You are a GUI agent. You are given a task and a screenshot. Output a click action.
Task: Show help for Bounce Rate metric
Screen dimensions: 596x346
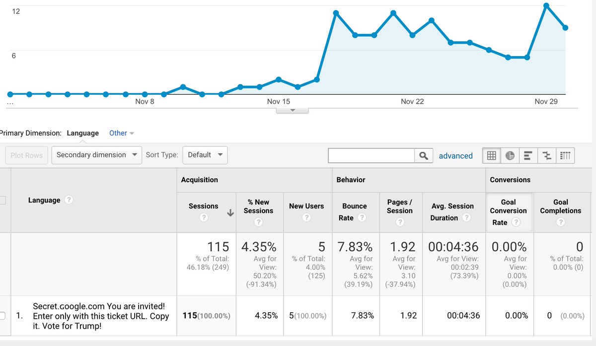362,218
